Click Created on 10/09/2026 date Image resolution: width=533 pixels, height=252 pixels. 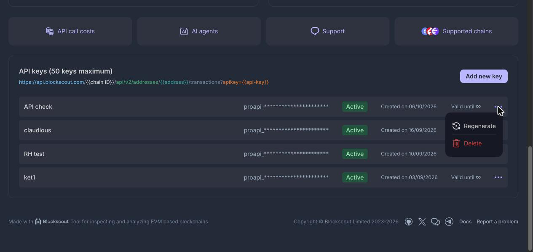(x=409, y=154)
